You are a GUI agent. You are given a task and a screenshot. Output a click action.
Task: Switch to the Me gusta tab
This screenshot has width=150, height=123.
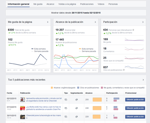tap(38, 4)
